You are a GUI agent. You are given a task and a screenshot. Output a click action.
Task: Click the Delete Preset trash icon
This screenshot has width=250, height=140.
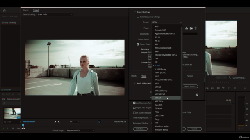click(x=195, y=28)
